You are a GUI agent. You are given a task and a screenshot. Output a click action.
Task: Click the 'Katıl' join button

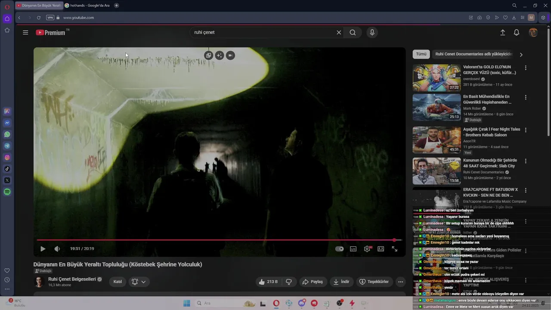(x=118, y=282)
